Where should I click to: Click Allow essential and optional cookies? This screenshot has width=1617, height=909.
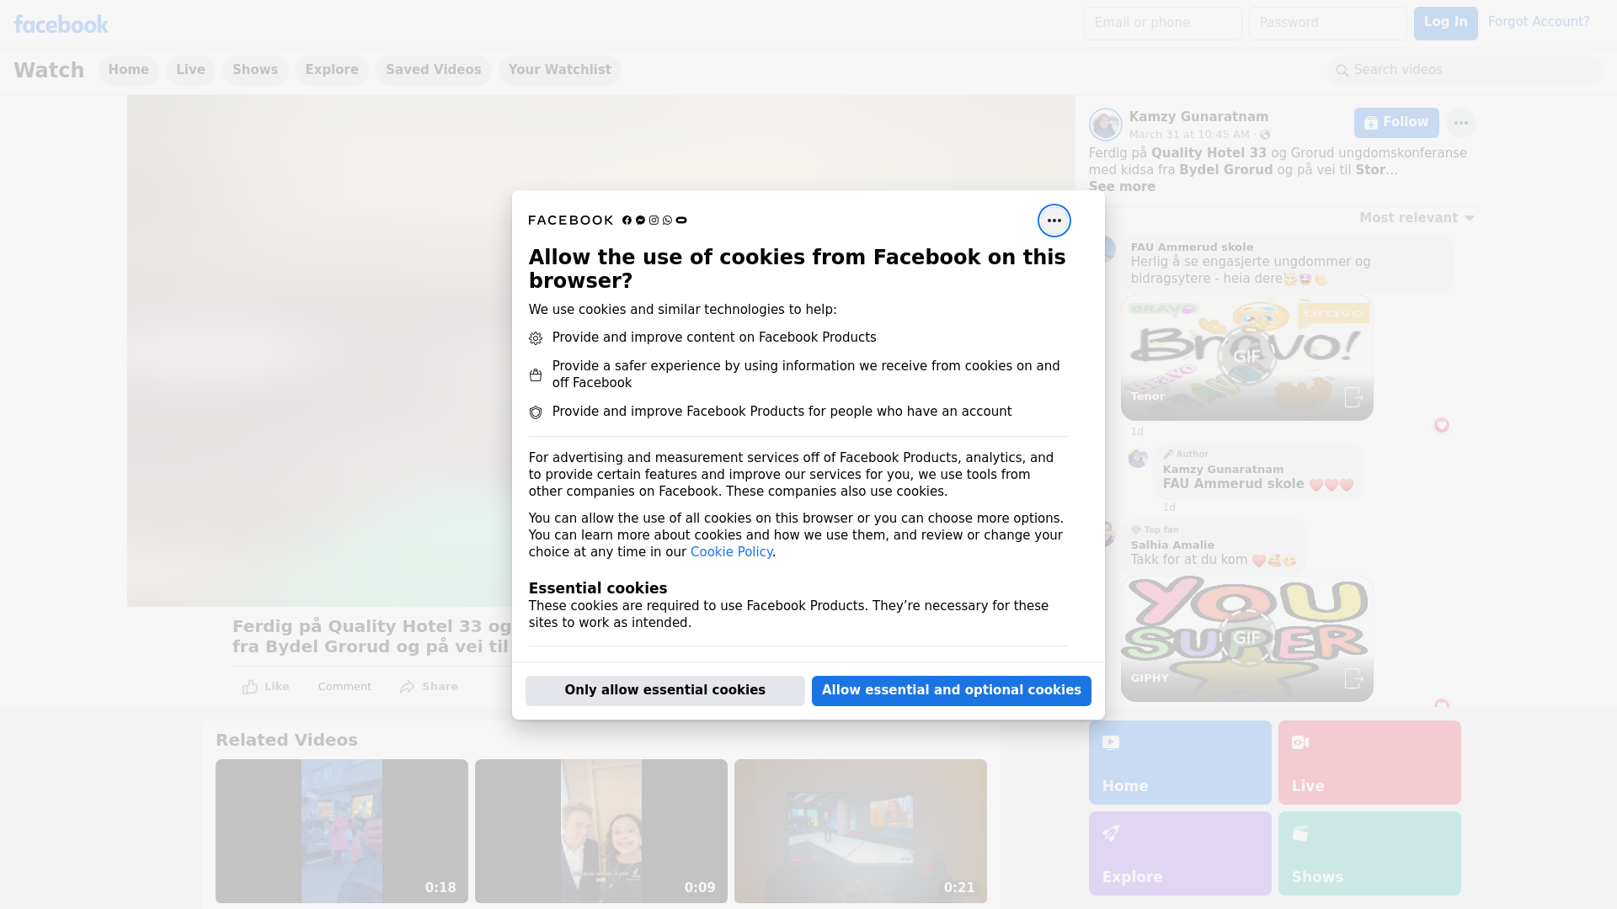point(951,690)
